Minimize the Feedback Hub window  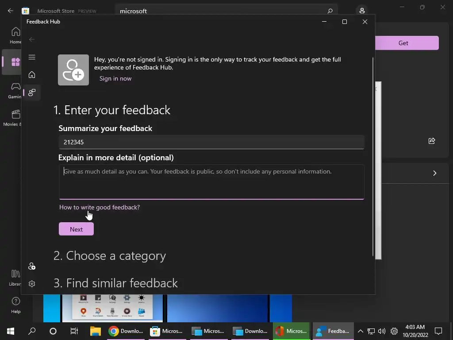pyautogui.click(x=324, y=22)
